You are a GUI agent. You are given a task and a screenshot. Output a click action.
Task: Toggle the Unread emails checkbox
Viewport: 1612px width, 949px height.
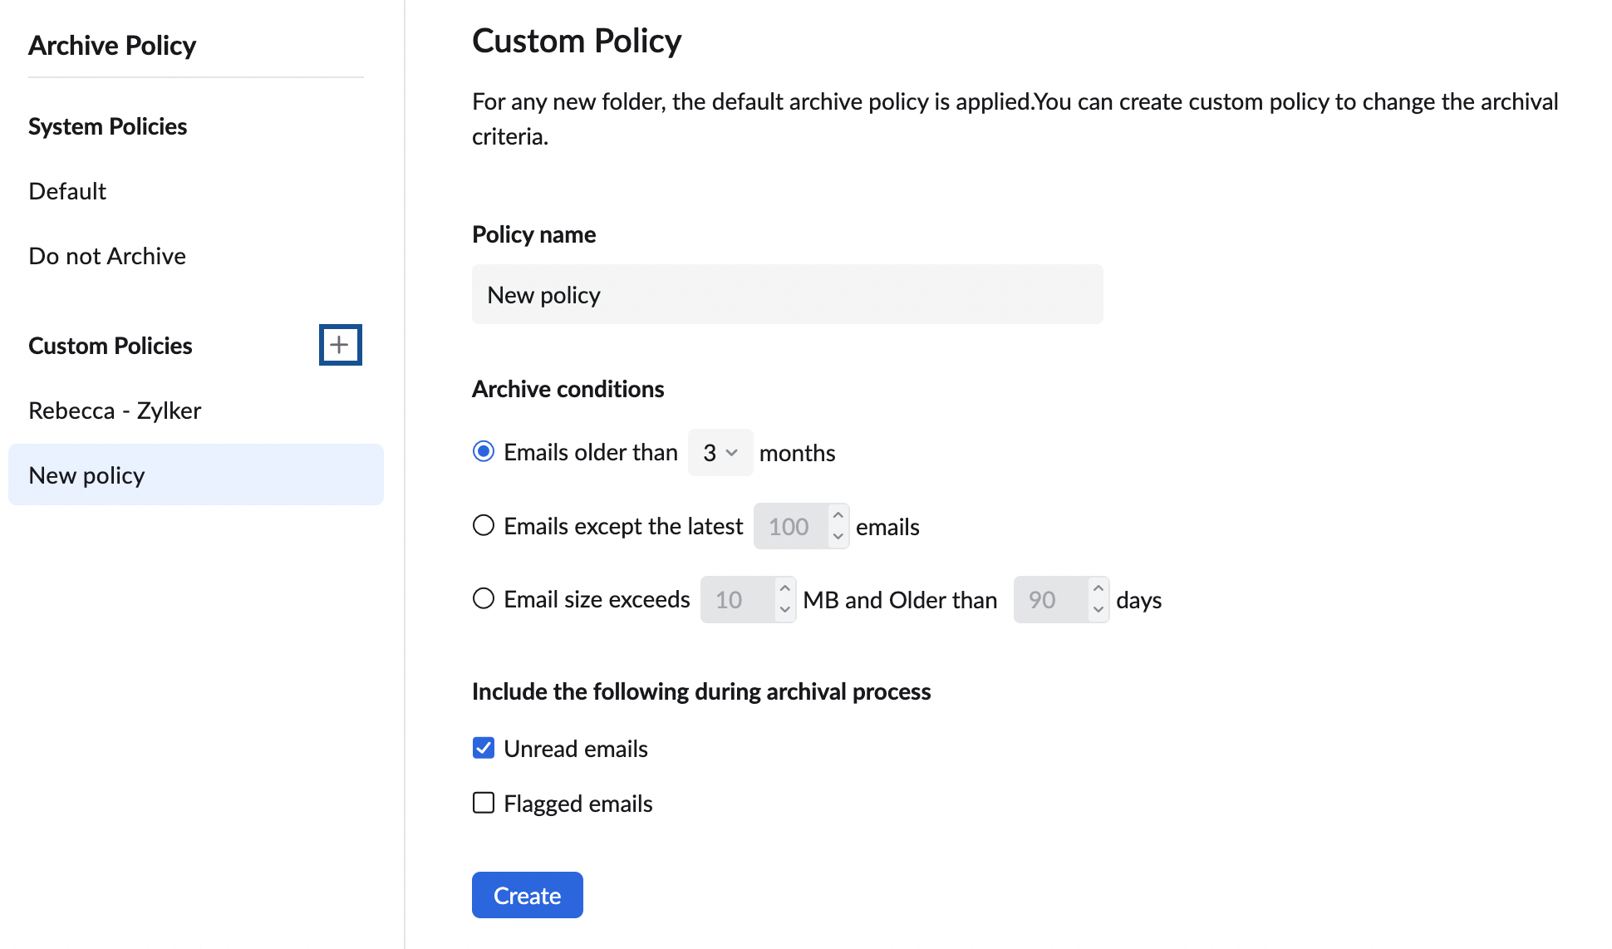484,748
